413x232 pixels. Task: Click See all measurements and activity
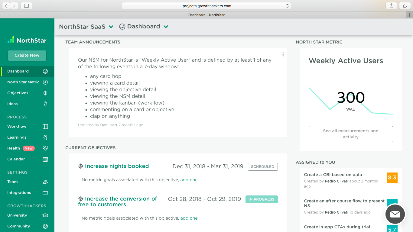350,134
